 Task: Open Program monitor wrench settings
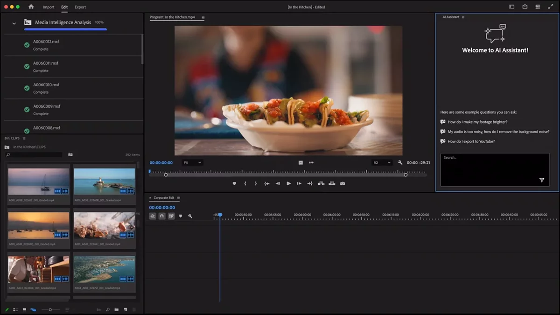point(400,162)
